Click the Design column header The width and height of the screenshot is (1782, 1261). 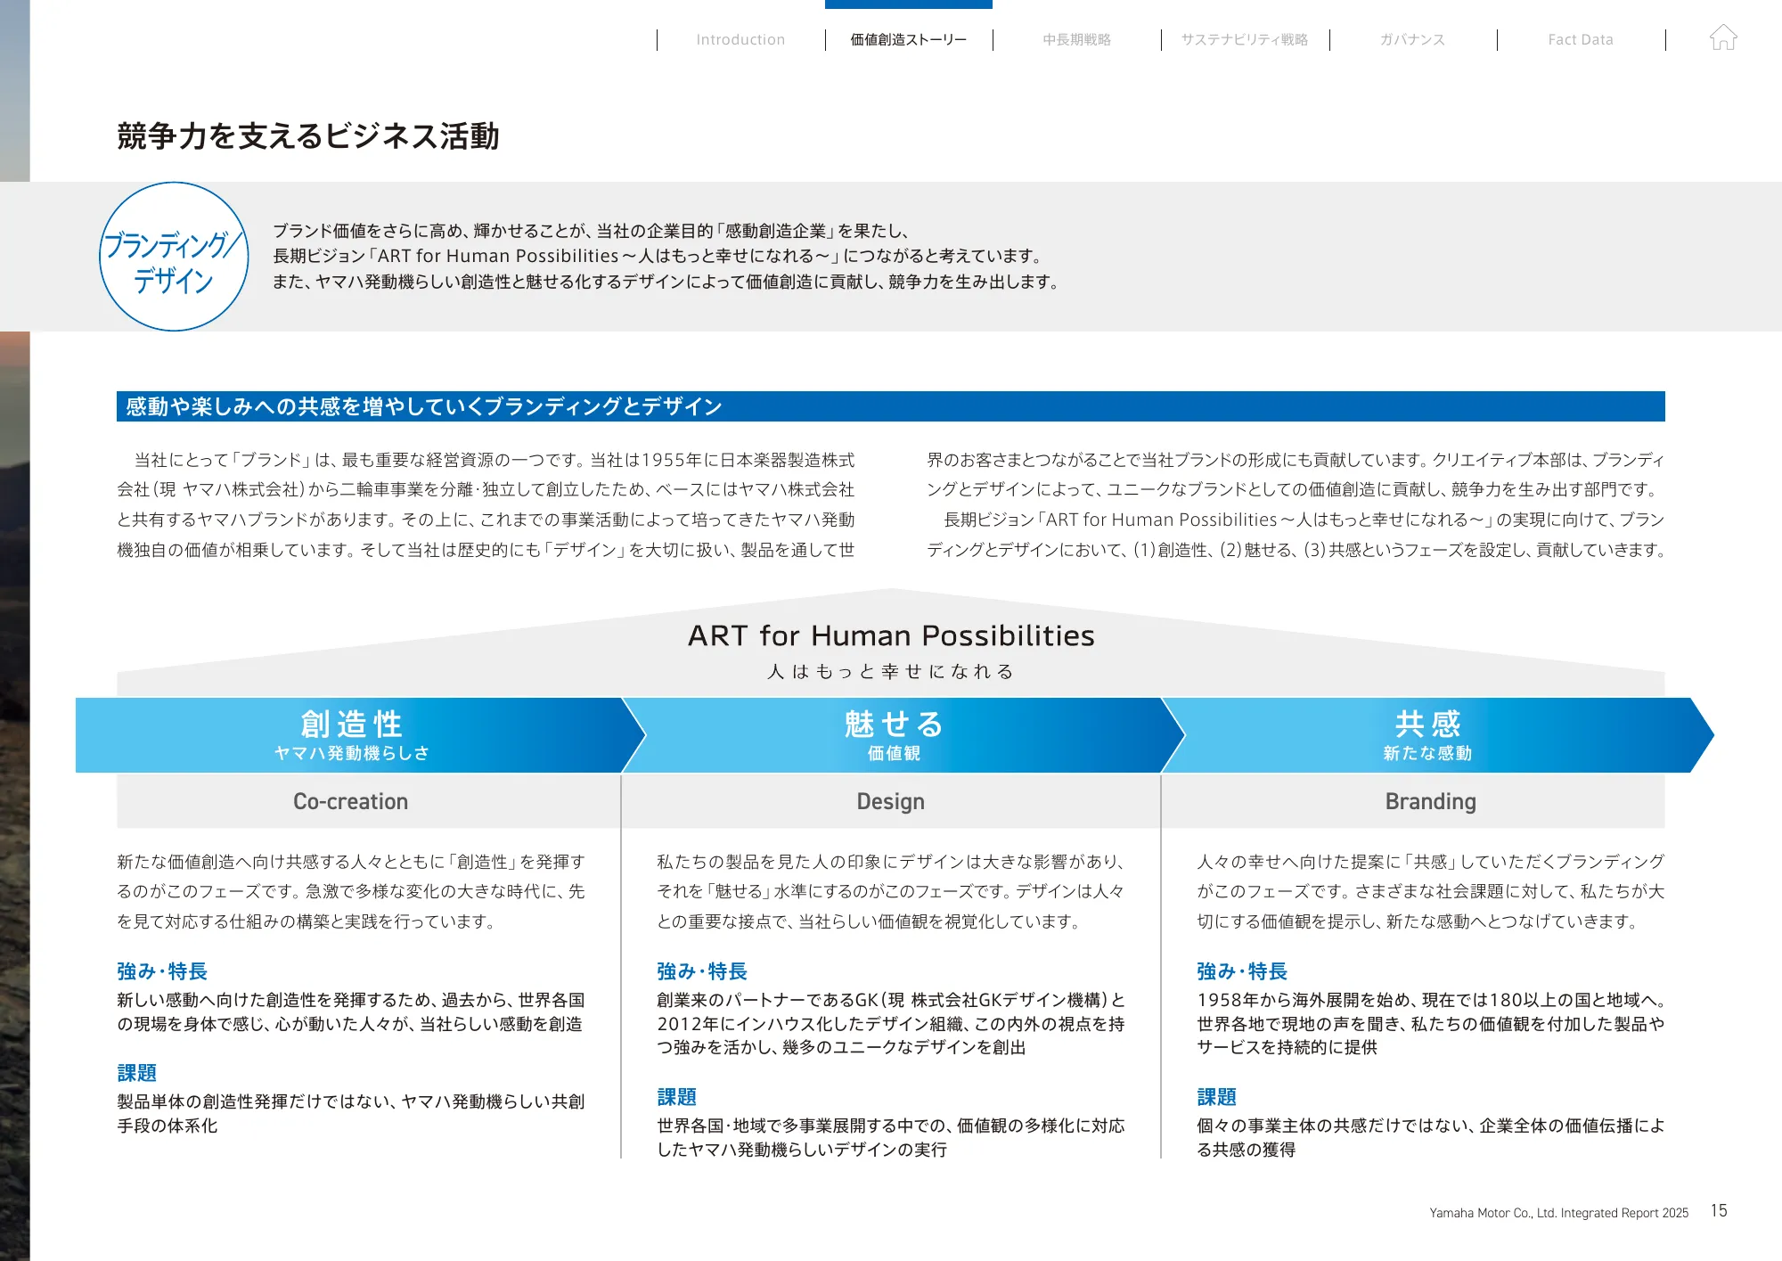tap(890, 801)
